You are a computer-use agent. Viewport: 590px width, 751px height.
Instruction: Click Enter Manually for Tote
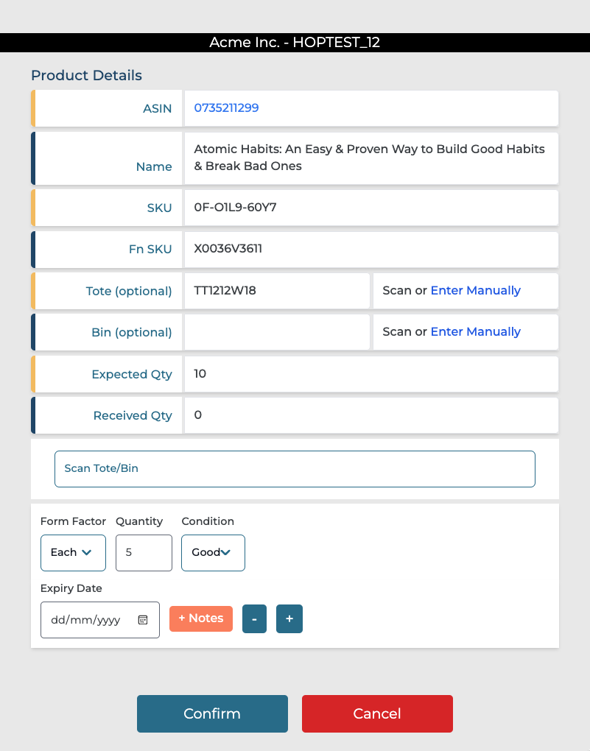(475, 291)
